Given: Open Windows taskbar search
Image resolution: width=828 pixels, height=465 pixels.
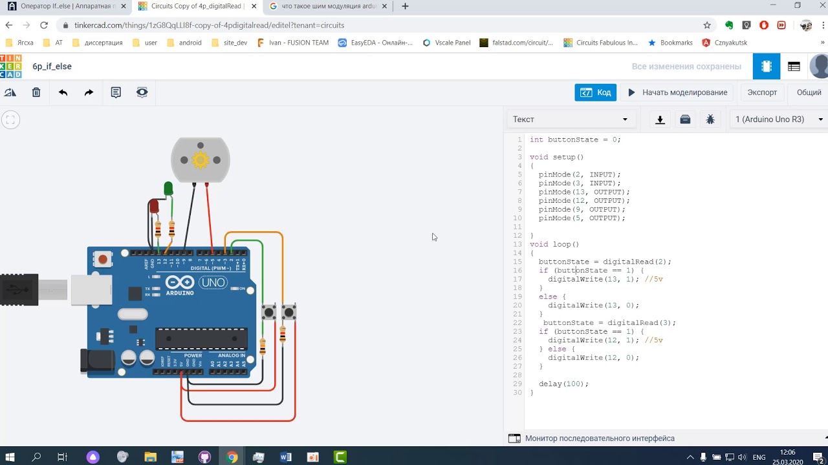Looking at the screenshot, I should pyautogui.click(x=36, y=457).
